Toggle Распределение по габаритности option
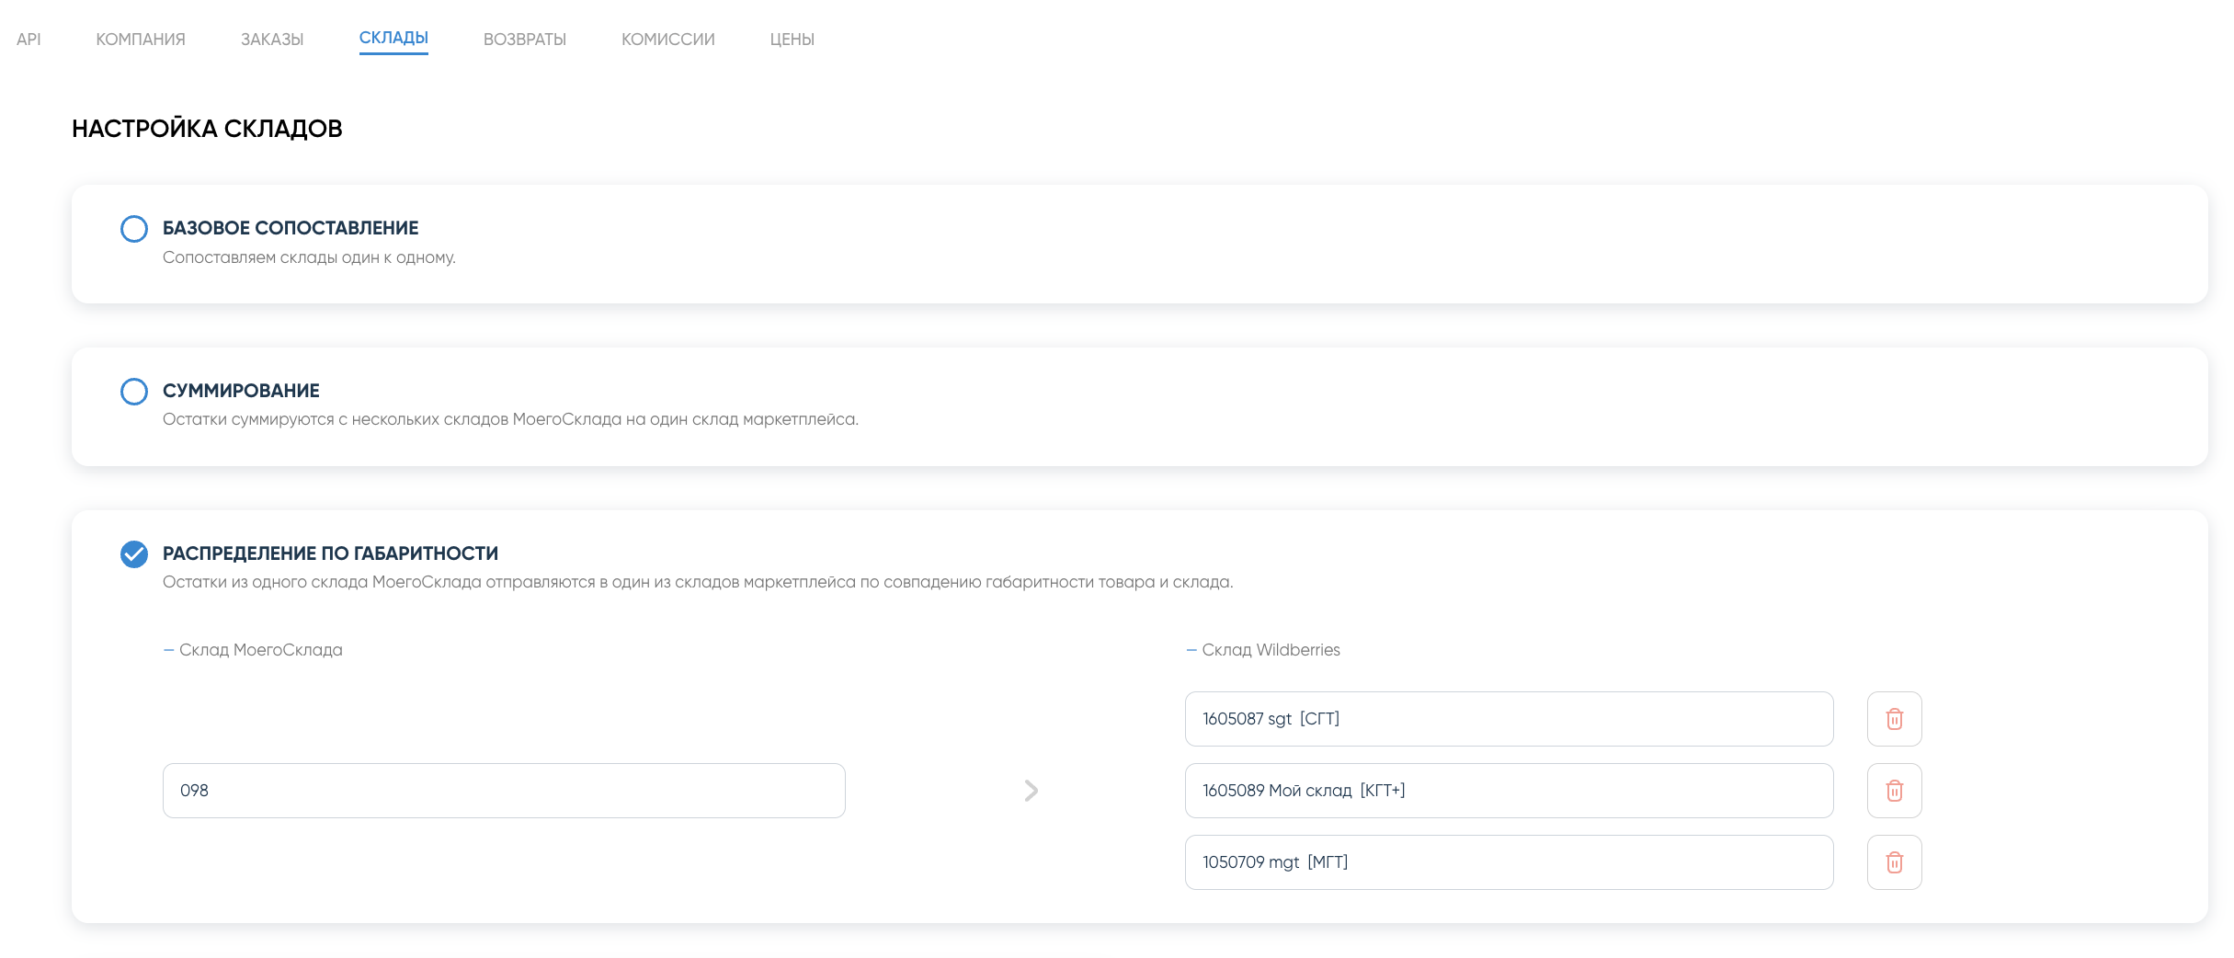 point(134,554)
